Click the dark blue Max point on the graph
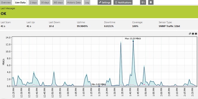This screenshot has width=198, height=99. coord(133,41)
